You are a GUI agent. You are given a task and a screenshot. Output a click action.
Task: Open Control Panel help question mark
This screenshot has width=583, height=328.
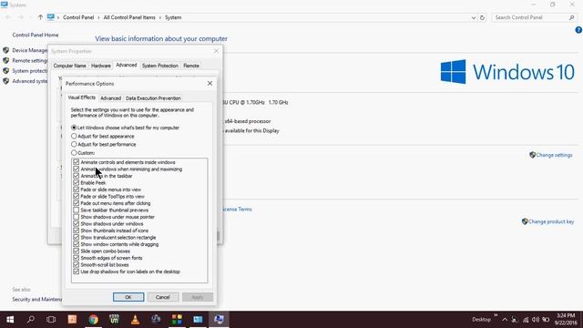(x=578, y=30)
